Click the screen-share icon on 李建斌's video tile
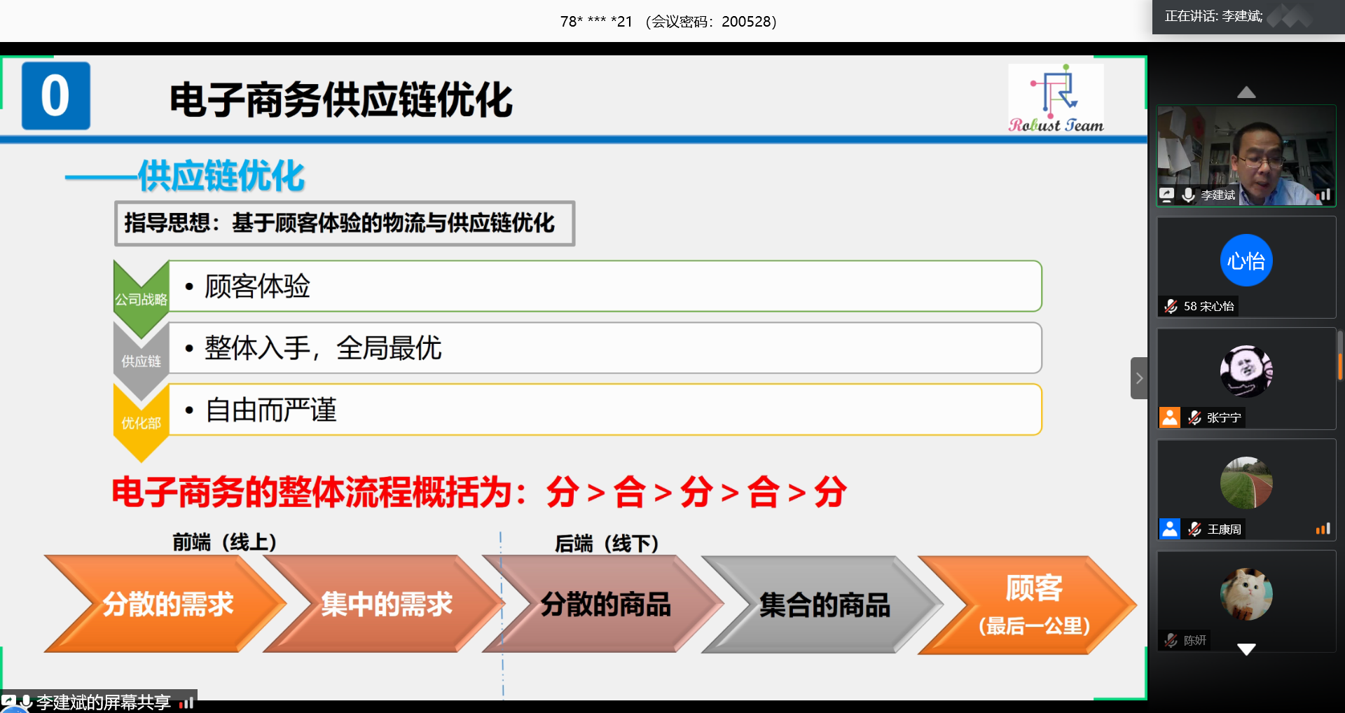 (1167, 195)
